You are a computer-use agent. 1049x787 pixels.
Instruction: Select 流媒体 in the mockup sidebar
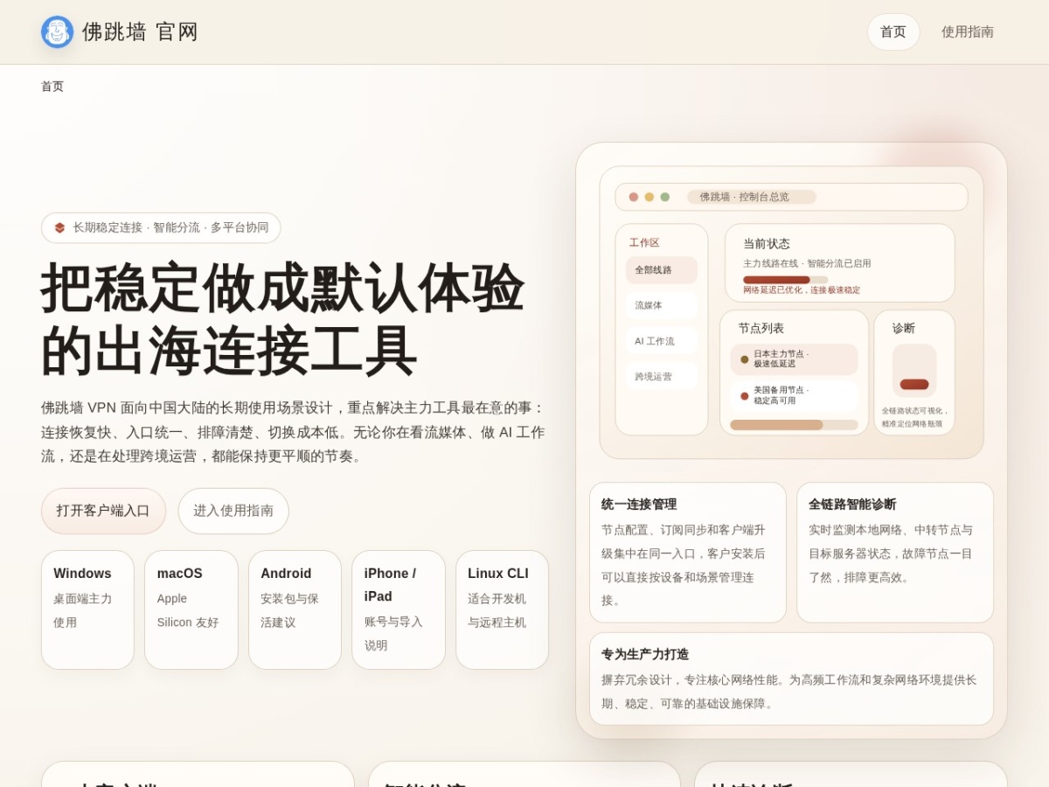(x=662, y=305)
